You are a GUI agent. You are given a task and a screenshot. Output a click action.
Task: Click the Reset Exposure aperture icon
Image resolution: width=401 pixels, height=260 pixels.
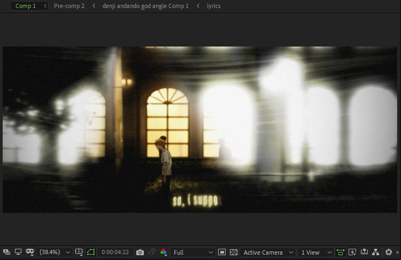(x=389, y=252)
